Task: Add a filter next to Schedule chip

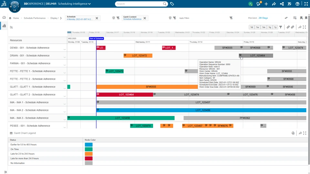Action: (x=118, y=18)
